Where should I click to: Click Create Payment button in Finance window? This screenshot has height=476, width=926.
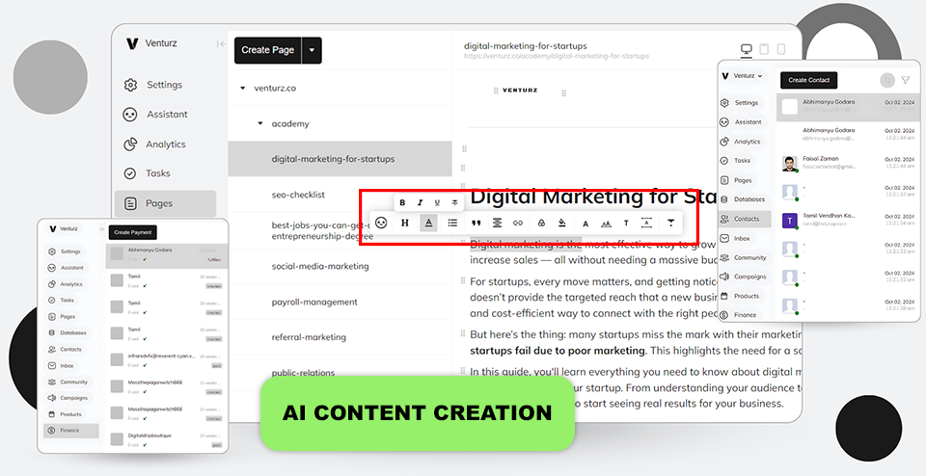(133, 232)
